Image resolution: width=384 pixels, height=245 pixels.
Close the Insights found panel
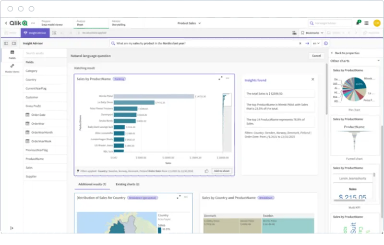(313, 79)
